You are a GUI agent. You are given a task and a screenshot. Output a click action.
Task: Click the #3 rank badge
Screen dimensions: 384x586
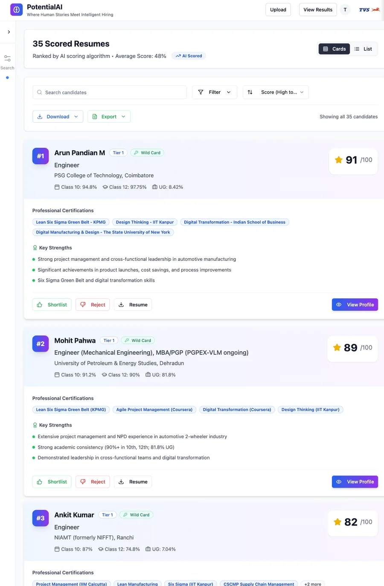pyautogui.click(x=41, y=518)
